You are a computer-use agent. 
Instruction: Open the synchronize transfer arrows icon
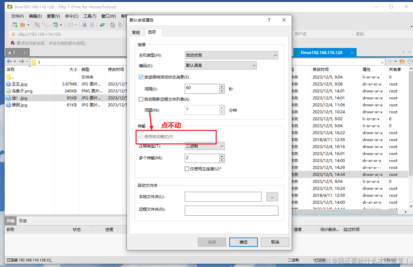coord(103,25)
